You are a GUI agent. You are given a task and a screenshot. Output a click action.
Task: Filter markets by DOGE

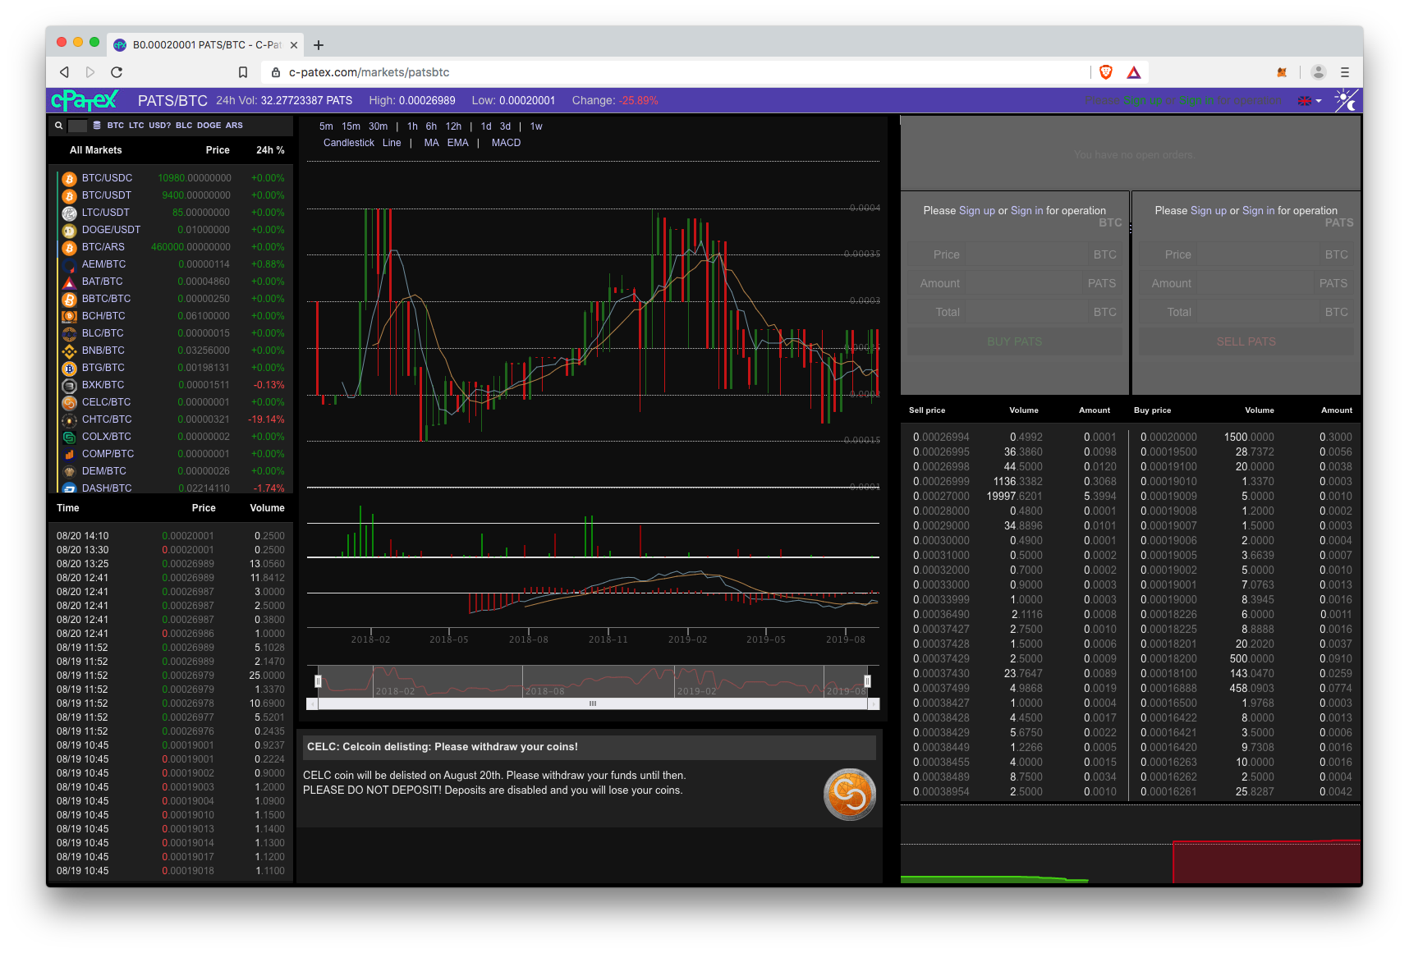tap(209, 126)
